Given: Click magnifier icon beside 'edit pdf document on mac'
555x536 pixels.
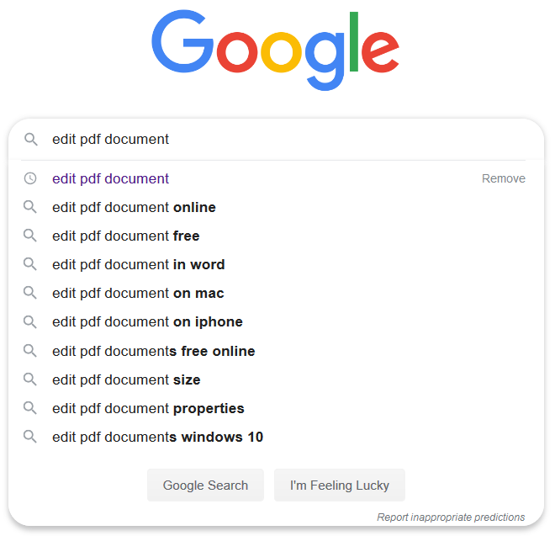Looking at the screenshot, I should [x=30, y=293].
